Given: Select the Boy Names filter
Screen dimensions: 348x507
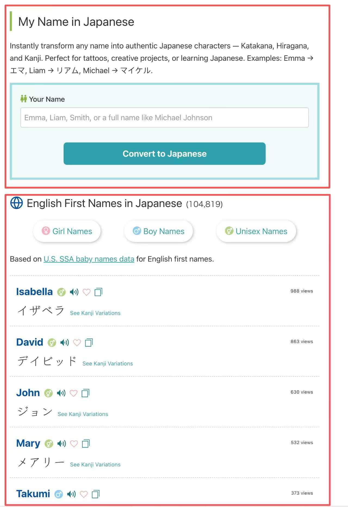Looking at the screenshot, I should tap(159, 231).
